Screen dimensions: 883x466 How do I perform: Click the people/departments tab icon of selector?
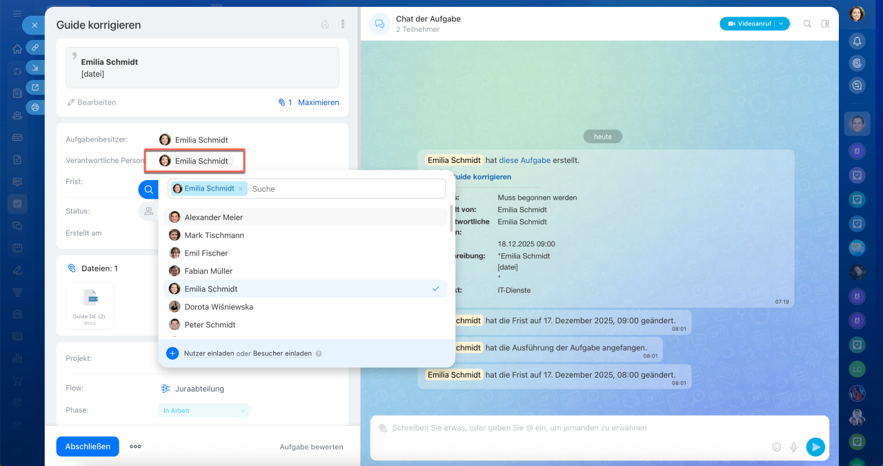click(148, 211)
